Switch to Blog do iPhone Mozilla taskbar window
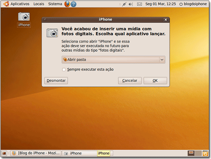This screenshot has height=159, width=211. (36, 153)
